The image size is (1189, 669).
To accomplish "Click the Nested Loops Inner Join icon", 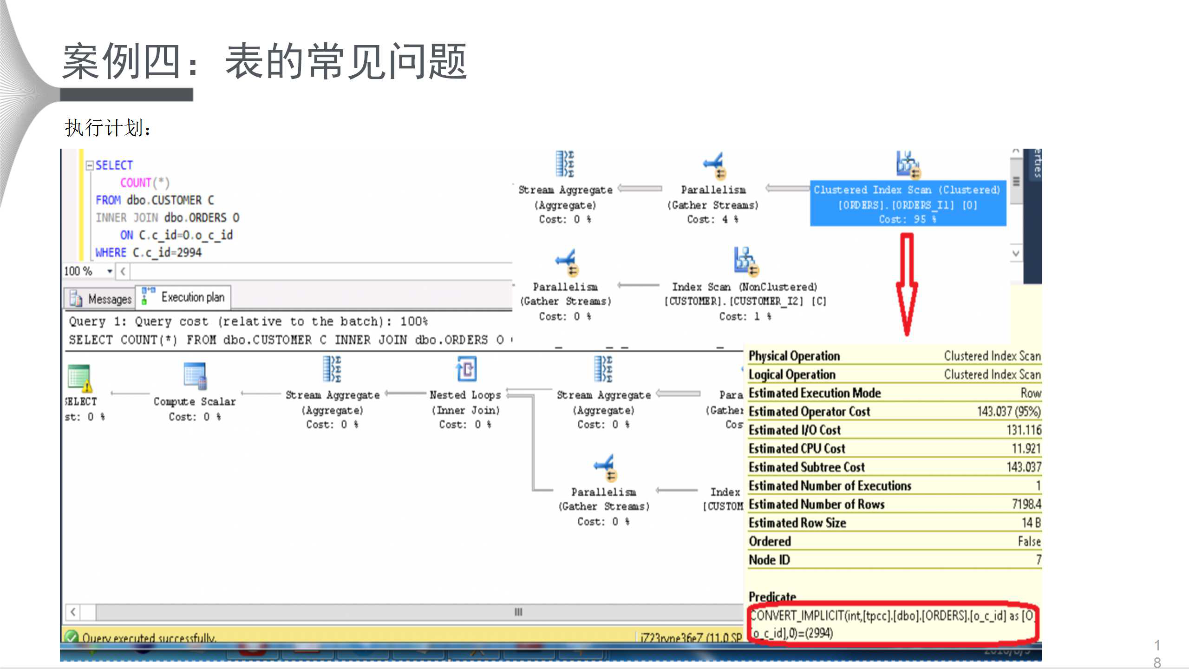I will (x=466, y=369).
